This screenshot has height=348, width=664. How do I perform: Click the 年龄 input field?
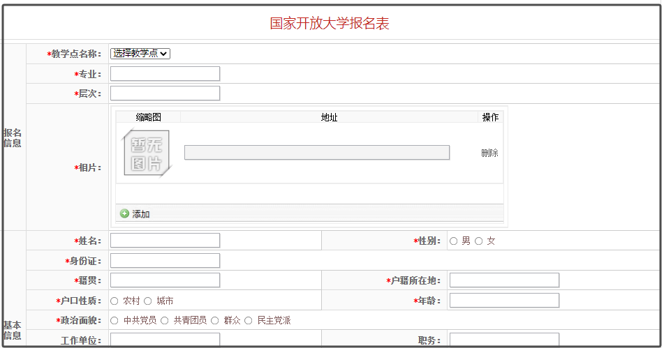(x=504, y=300)
